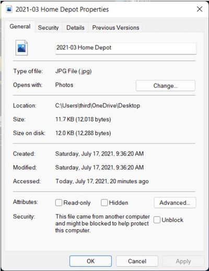The image size is (209, 271).
Task: Click the Cancel button
Action: pyautogui.click(x=137, y=261)
